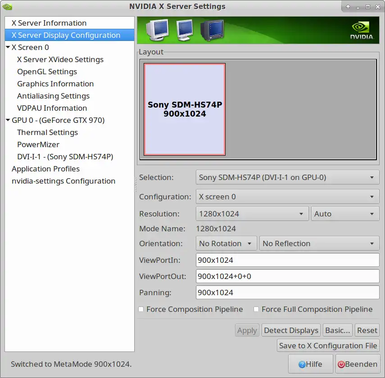Click the ViewPortOut input field
This screenshot has width=385, height=378.
(288, 276)
